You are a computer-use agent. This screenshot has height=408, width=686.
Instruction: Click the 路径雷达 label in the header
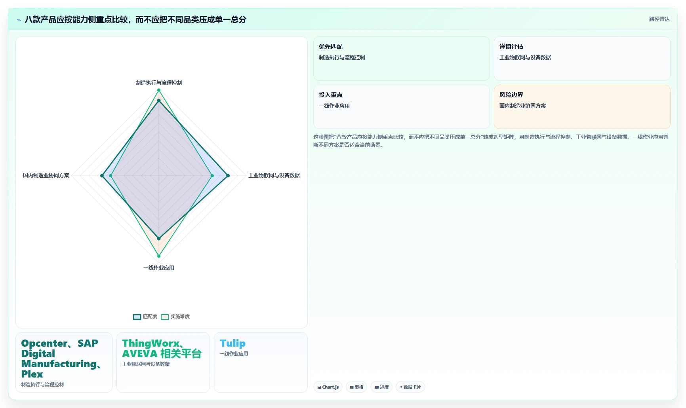[x=659, y=19]
